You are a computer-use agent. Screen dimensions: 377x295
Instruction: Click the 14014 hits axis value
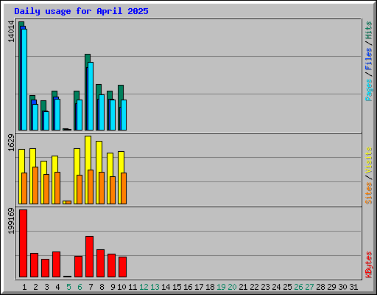pyautogui.click(x=11, y=31)
